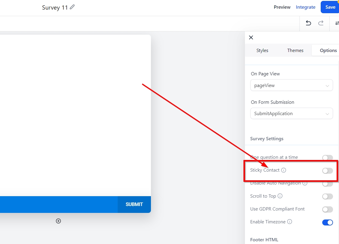Image resolution: width=339 pixels, height=244 pixels.
Task: Click the undo arrow icon
Action: (308, 23)
